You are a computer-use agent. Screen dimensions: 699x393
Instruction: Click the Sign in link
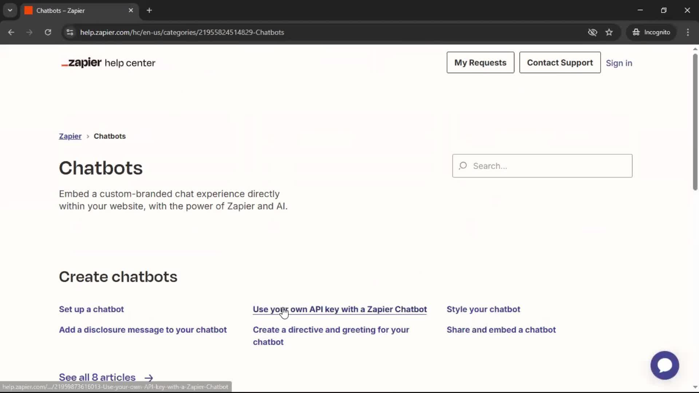(x=619, y=63)
